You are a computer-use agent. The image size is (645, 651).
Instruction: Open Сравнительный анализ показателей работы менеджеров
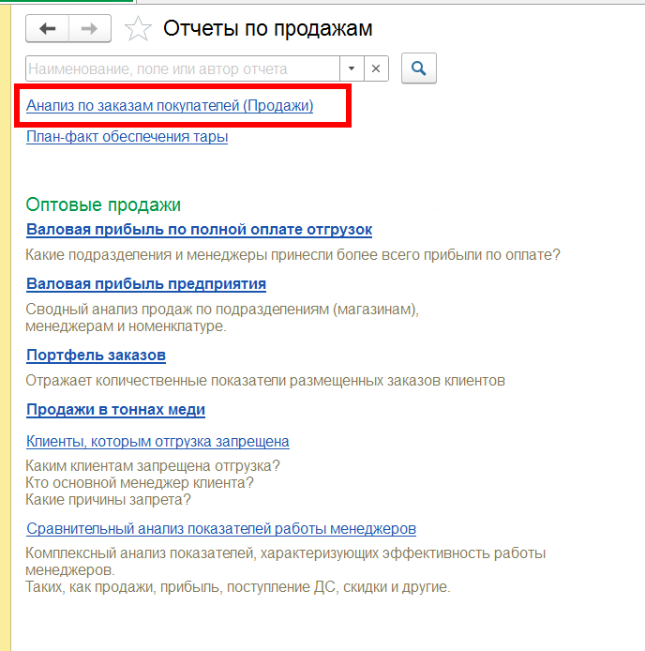point(221,528)
